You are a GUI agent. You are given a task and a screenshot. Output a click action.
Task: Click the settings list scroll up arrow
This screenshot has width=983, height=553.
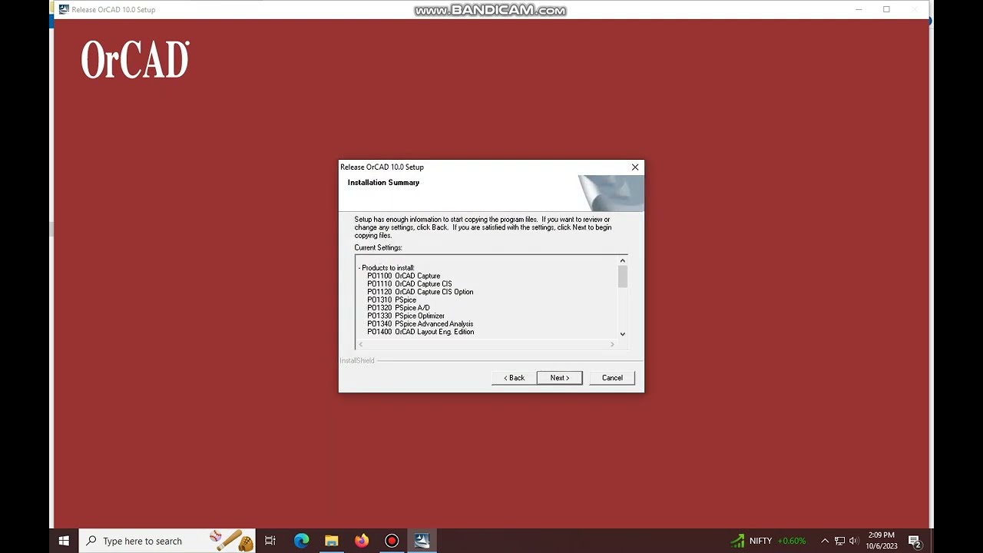click(622, 261)
